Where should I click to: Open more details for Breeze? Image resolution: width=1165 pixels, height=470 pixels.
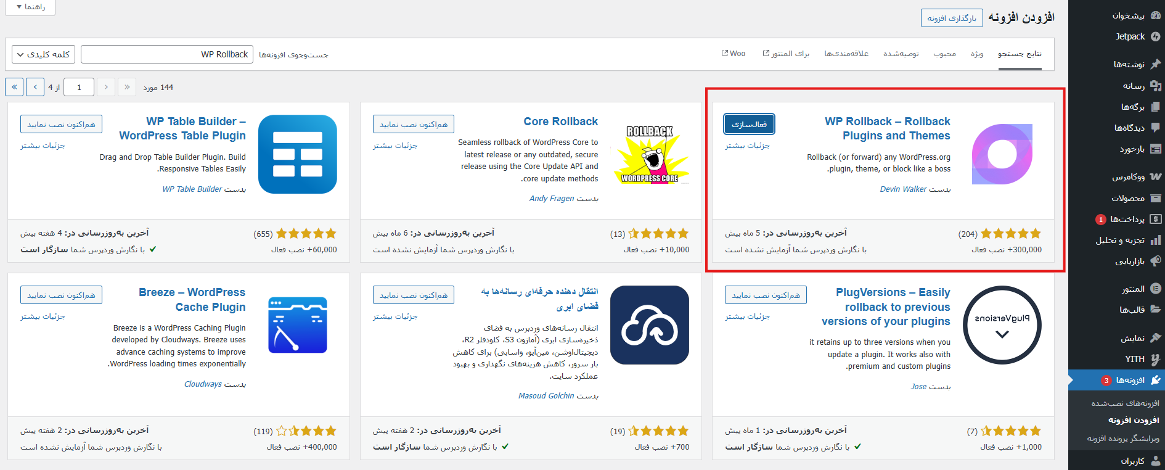click(x=43, y=316)
